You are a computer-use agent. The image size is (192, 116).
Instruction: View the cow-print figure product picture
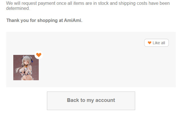(26, 68)
